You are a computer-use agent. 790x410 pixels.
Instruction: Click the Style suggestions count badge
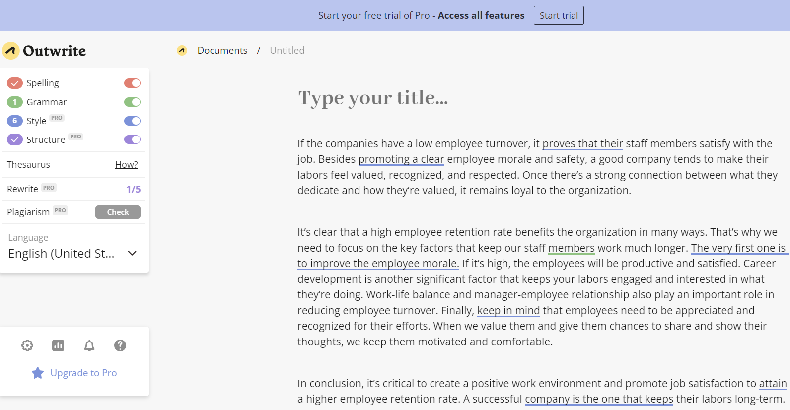15,121
